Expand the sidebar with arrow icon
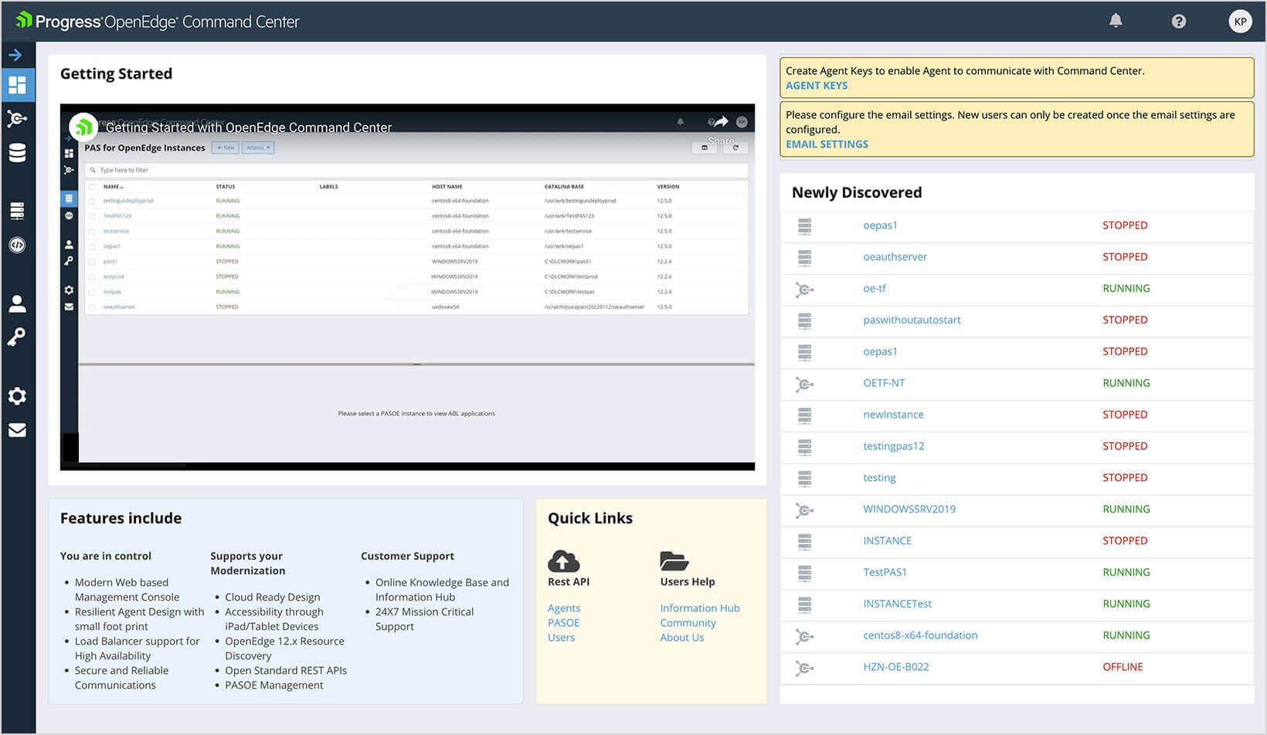Screen dimensions: 1267x735 (x=15, y=55)
